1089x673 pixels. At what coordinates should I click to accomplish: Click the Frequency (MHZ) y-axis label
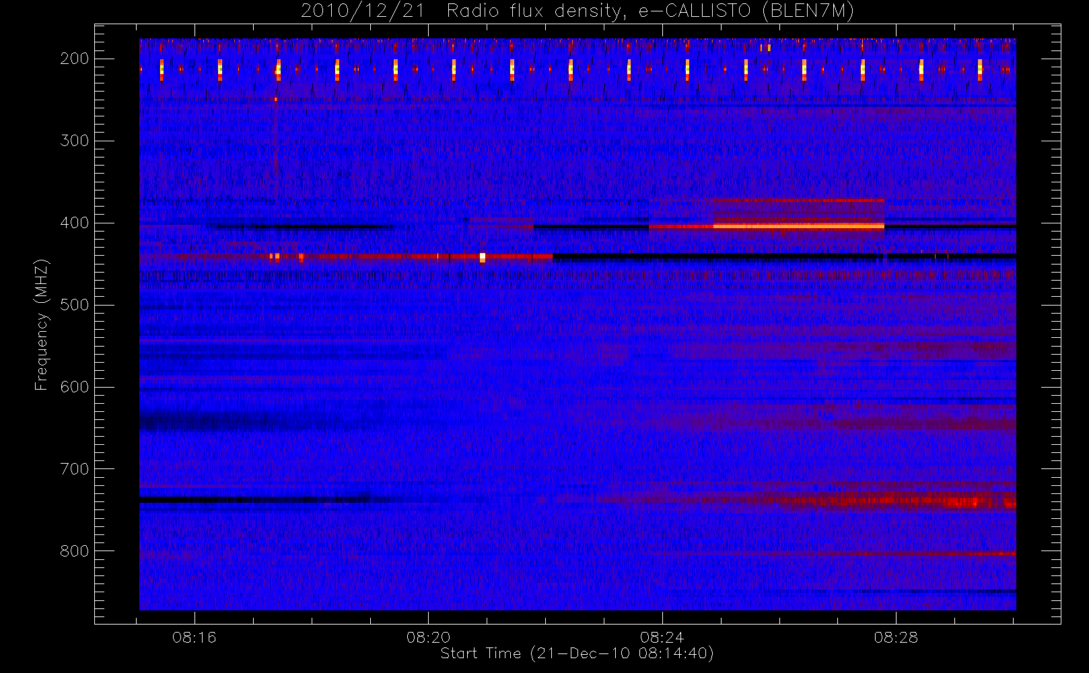pos(42,324)
